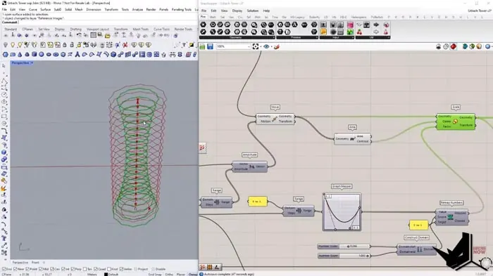Click the sphere solid icon in Rhino toolbar
493x276 pixels.
click(41, 55)
